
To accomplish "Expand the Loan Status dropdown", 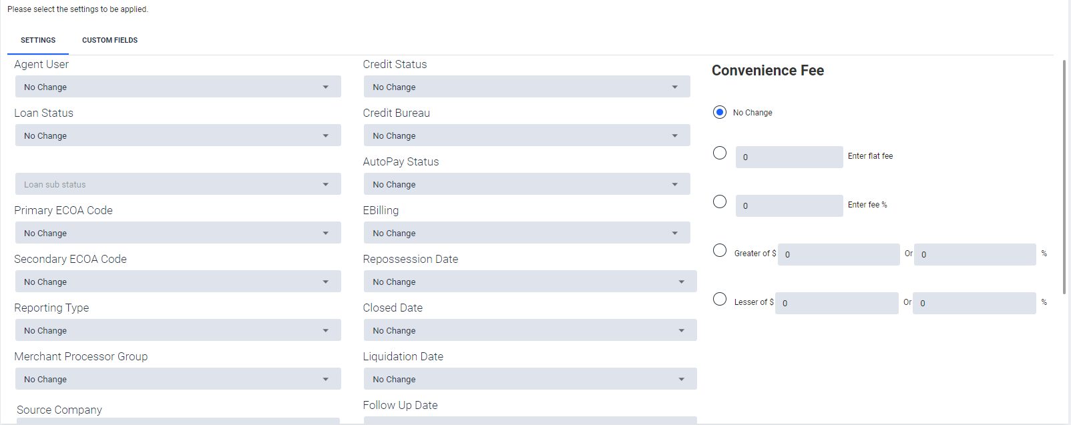I will 178,135.
